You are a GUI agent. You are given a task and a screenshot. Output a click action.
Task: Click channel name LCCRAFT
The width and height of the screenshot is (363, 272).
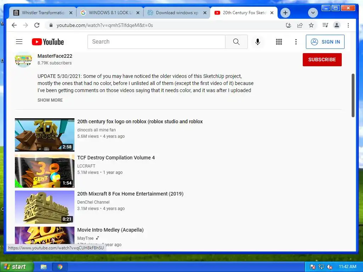tap(86, 166)
